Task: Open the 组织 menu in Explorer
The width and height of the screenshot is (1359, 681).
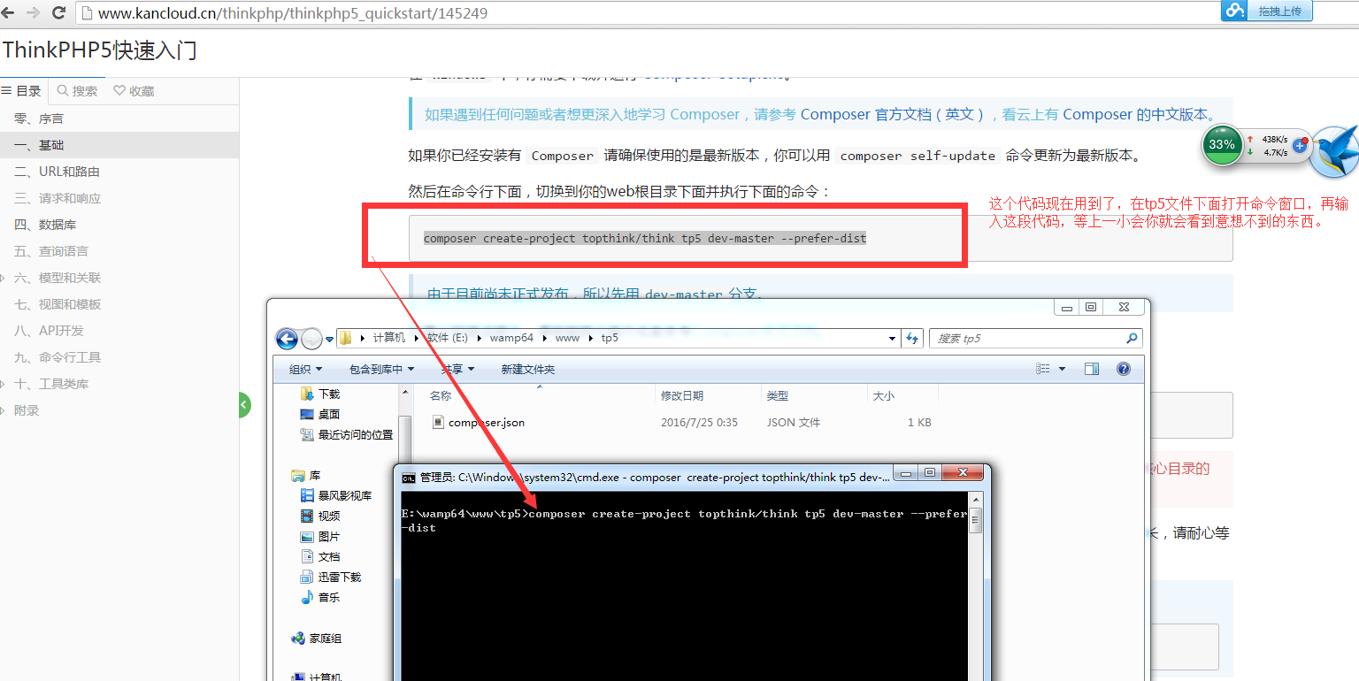Action: click(x=305, y=369)
